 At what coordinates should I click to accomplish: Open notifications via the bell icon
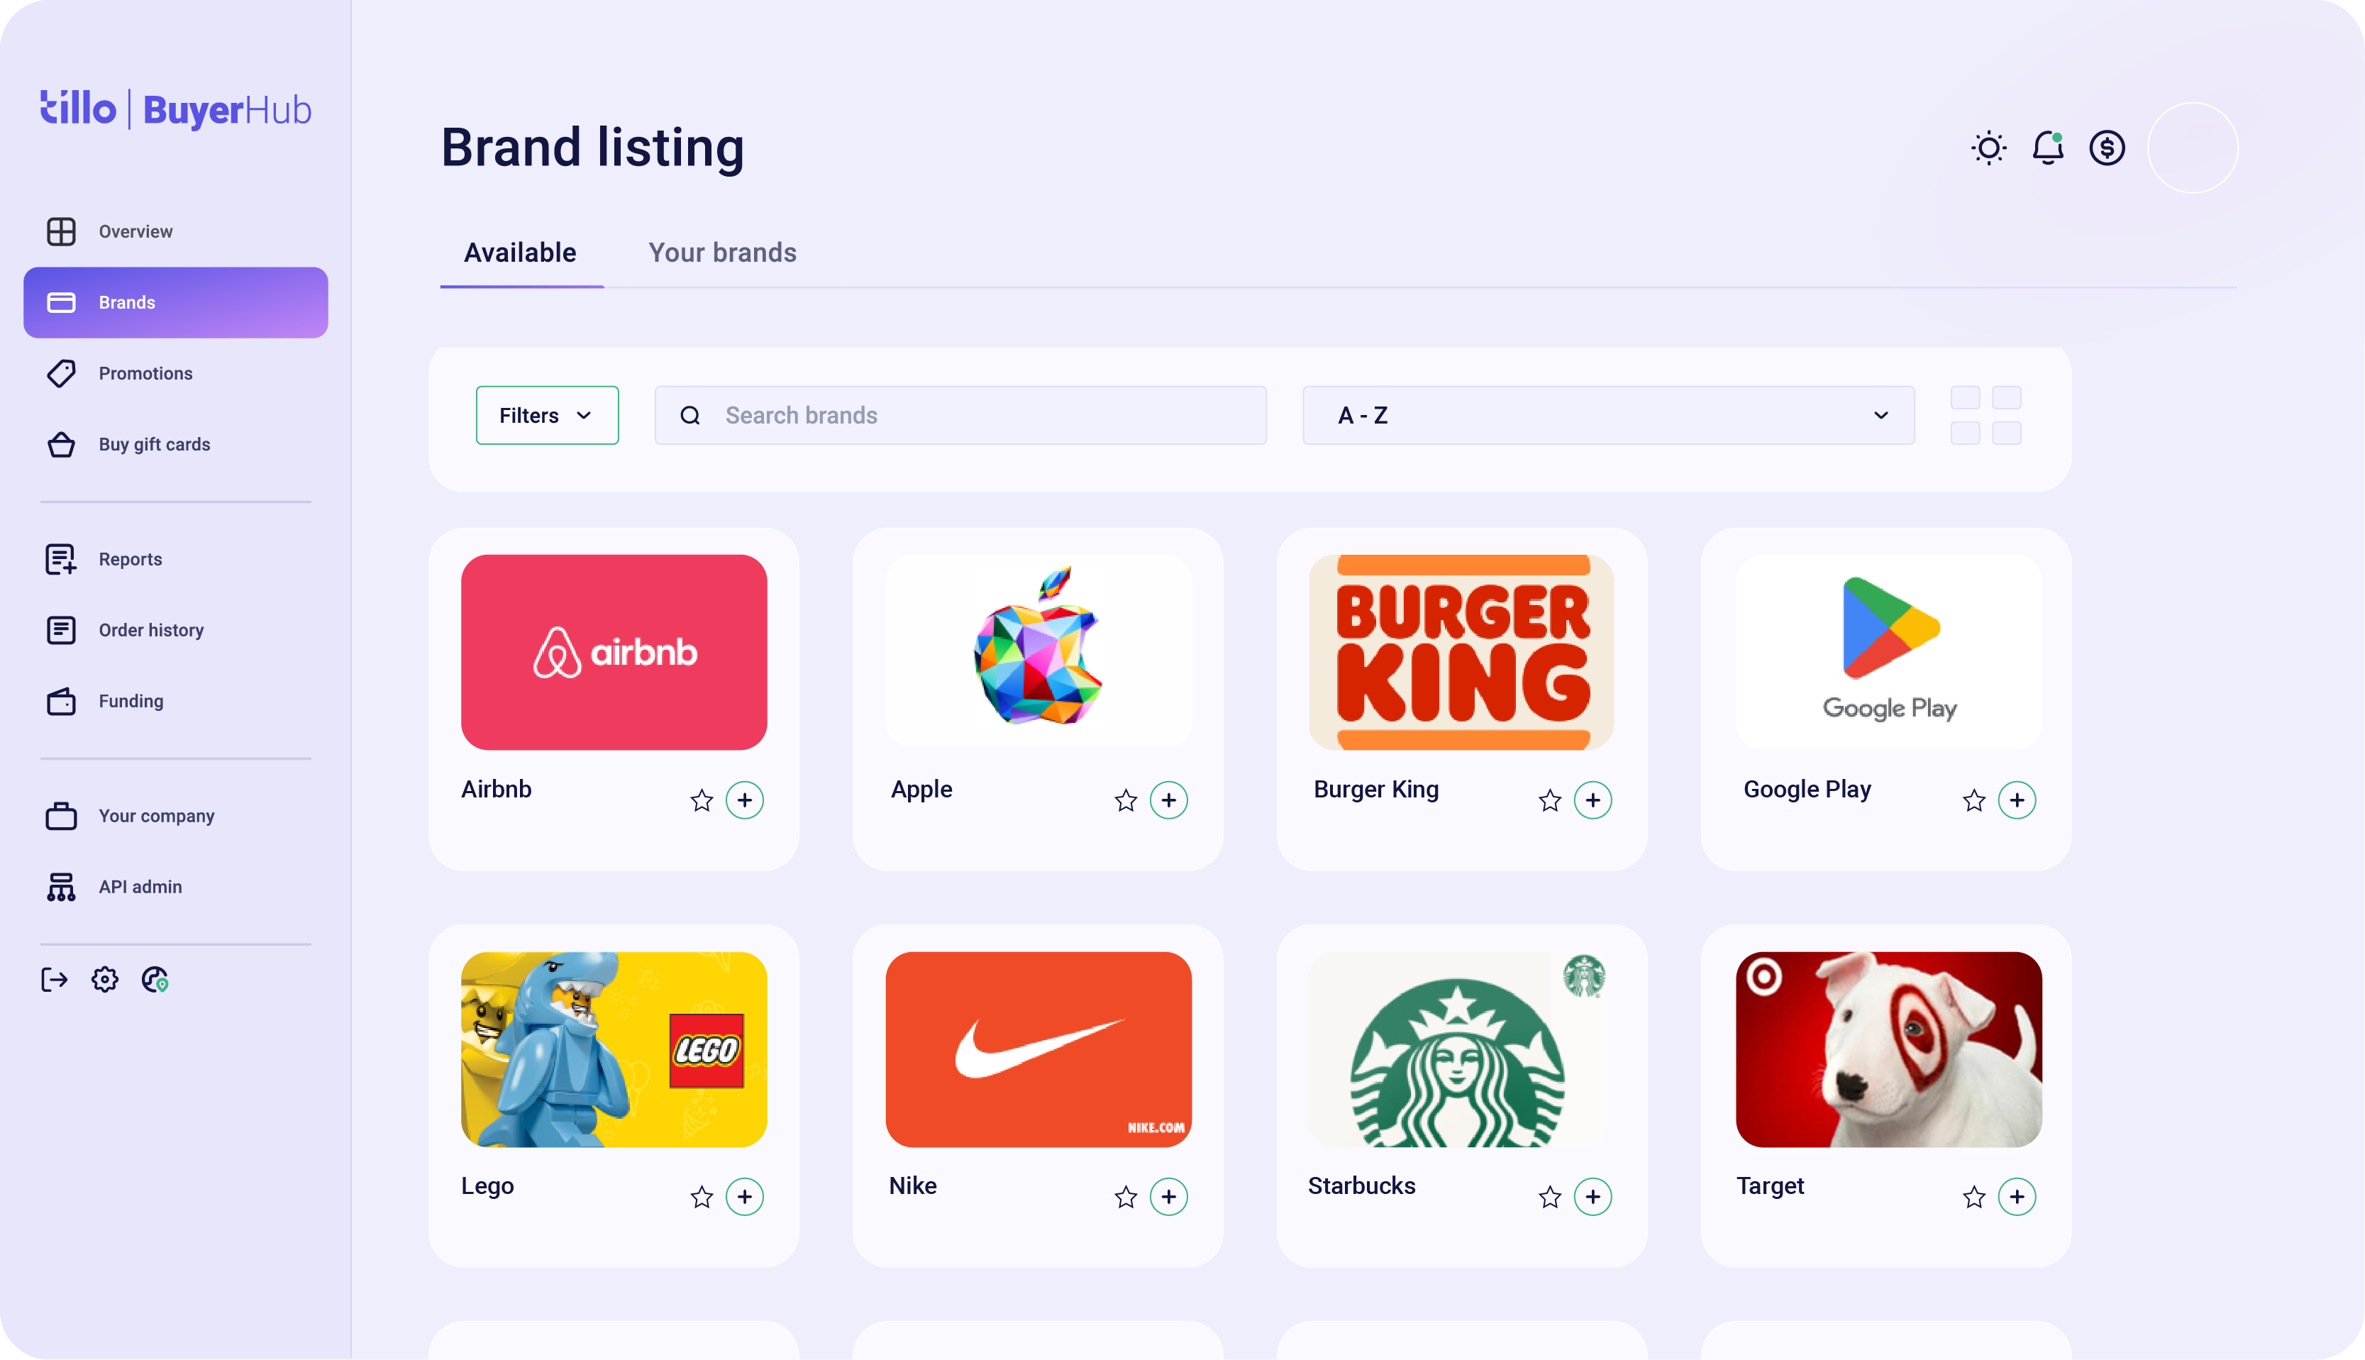point(2047,147)
